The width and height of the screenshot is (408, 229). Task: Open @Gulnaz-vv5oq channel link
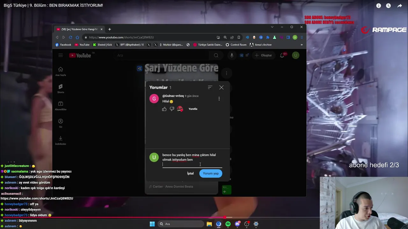pyautogui.click(x=173, y=96)
